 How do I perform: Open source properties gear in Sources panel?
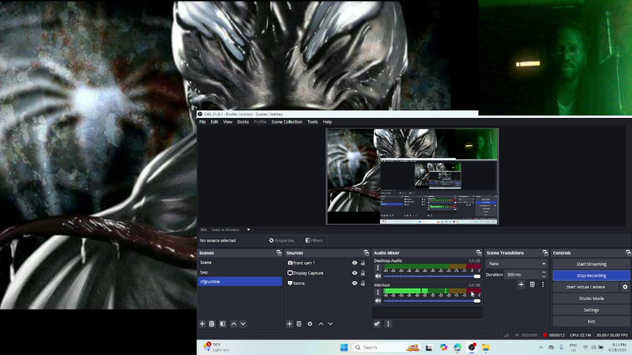(x=310, y=324)
